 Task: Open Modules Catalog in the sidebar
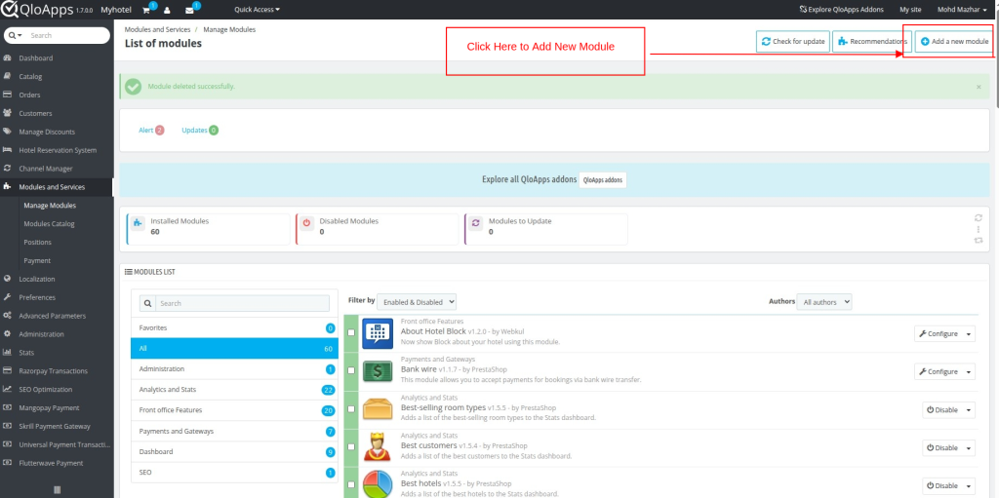coord(49,224)
